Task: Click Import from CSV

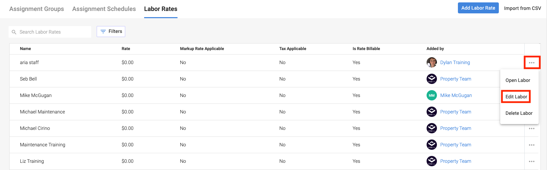Action: 522,8
